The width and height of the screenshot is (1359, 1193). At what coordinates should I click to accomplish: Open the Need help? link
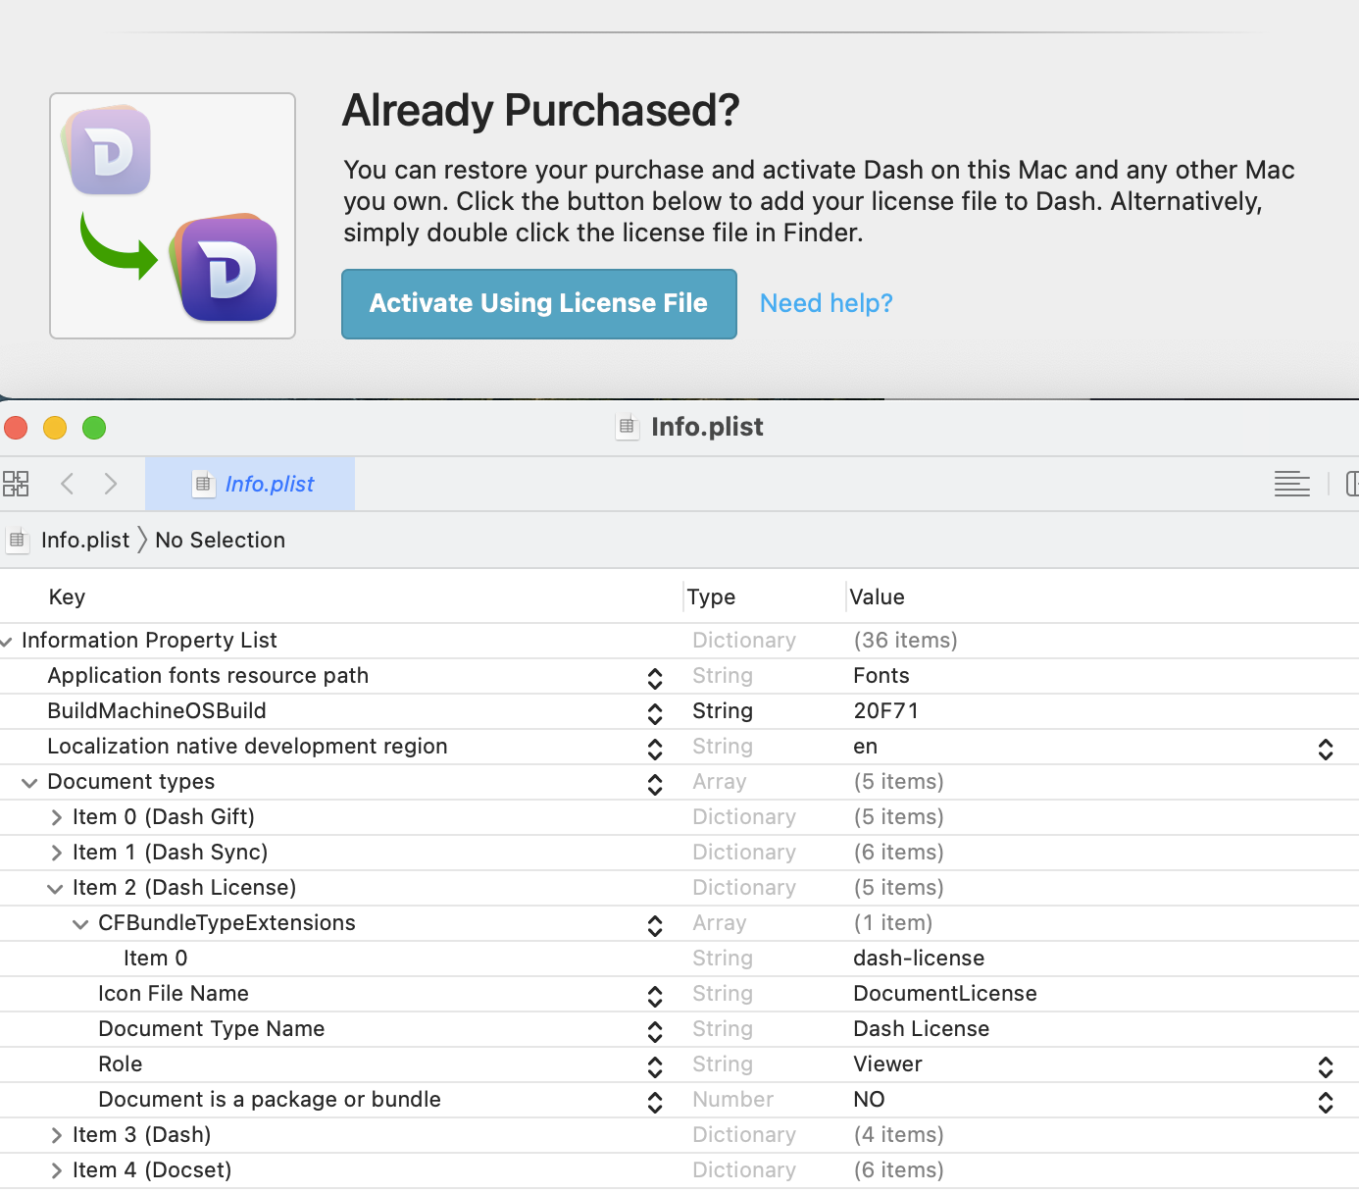tap(826, 304)
